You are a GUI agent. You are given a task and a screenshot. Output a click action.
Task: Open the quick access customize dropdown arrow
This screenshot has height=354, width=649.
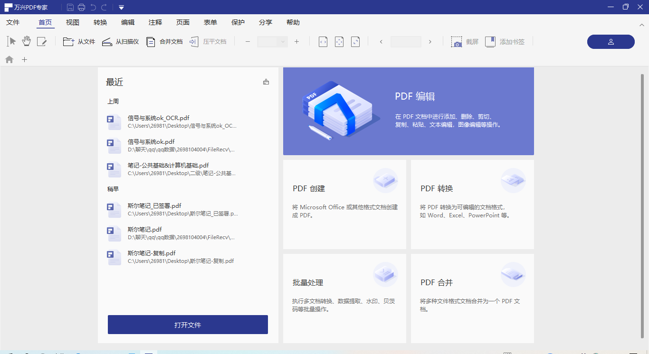coord(122,7)
